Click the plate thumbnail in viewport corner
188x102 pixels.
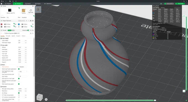click(x=38, y=9)
